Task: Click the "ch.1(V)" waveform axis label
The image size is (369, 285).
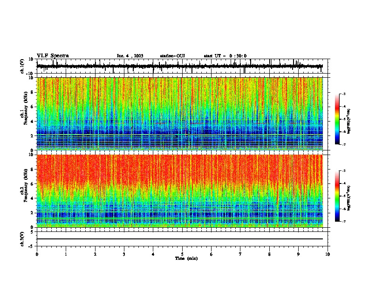Action: 22,66
